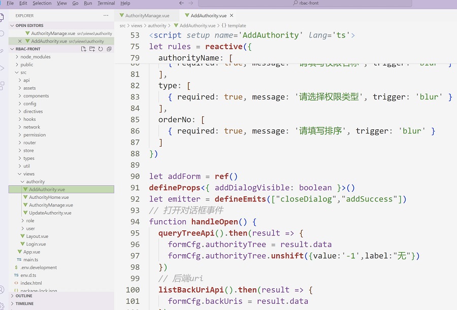Click the 'views' breadcrumb segment
Screen dimensions: 457x310
click(x=137, y=25)
